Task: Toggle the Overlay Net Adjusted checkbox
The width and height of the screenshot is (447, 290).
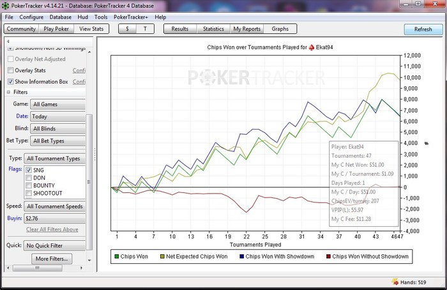Action: pos(11,59)
